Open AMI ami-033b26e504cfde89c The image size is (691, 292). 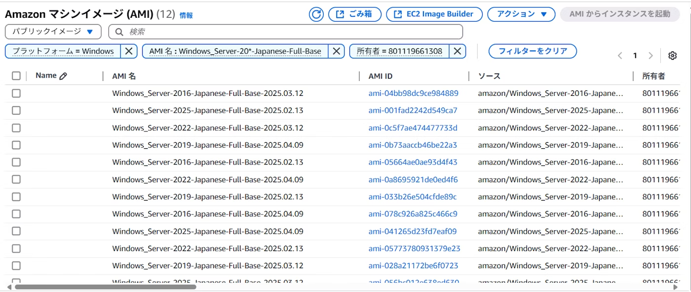point(413,197)
